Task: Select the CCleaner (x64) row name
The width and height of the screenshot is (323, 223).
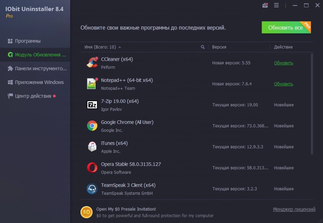Action: point(117,59)
